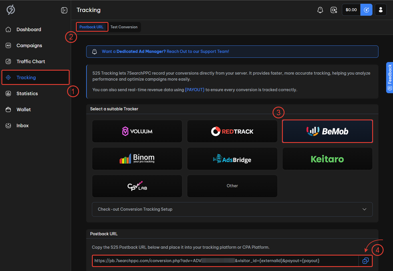Copy the Postback URL with copy icon

tap(366, 261)
